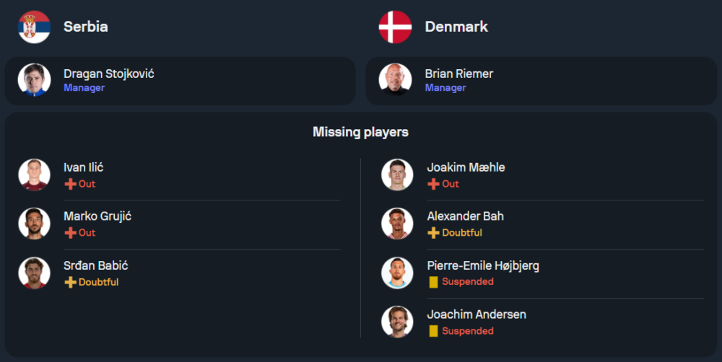Click Marko Grujić's red Out cross icon
The image size is (722, 362).
70,233
